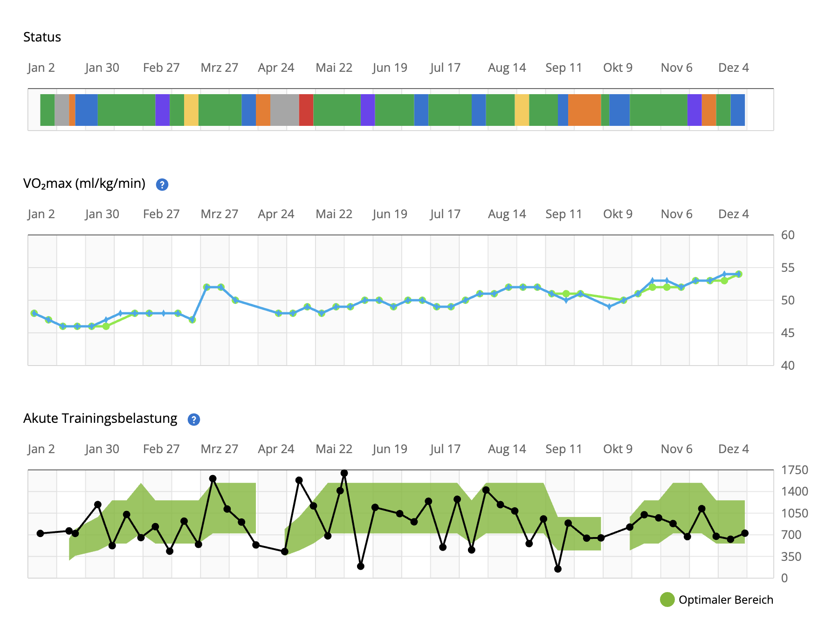The height and width of the screenshot is (634, 838).
Task: Click the highest training load data point
Action: (344, 473)
